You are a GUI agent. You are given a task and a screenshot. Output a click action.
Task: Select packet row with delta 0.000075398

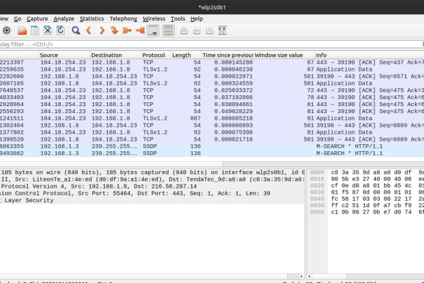point(212,132)
